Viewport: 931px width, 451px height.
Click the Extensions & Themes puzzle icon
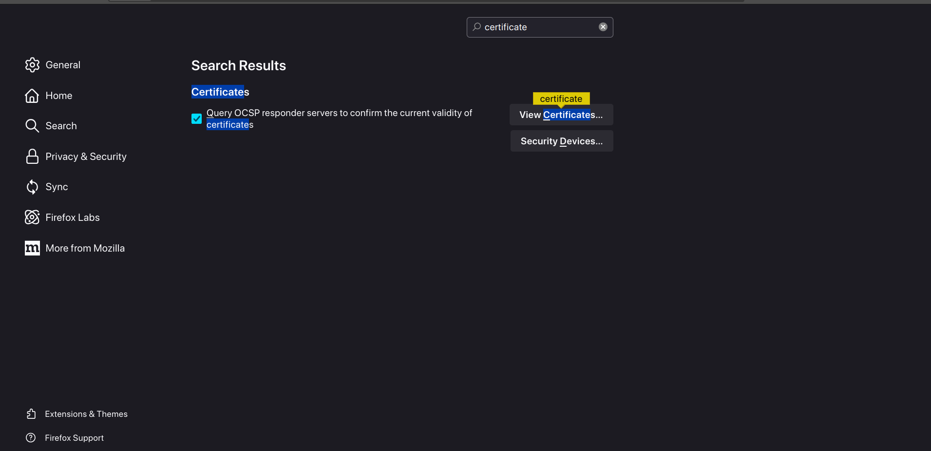[31, 414]
